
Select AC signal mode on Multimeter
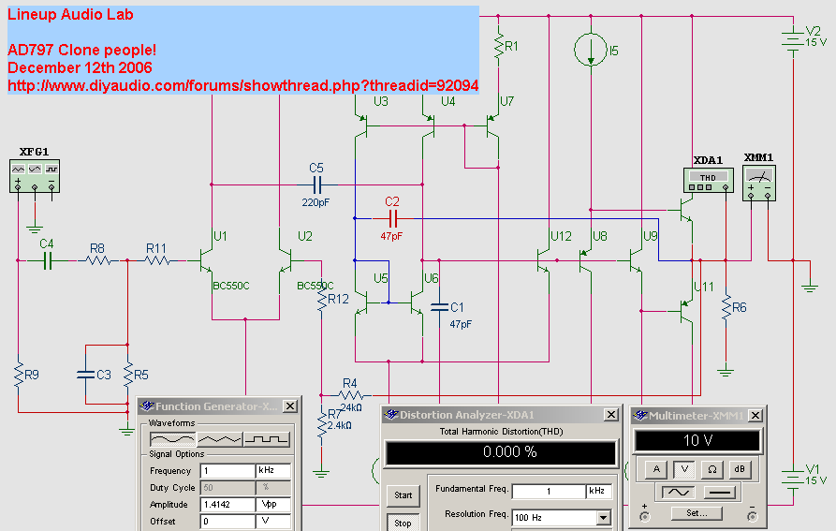pyautogui.click(x=678, y=492)
